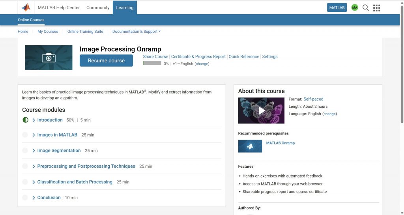Click the camera course image

click(x=49, y=58)
